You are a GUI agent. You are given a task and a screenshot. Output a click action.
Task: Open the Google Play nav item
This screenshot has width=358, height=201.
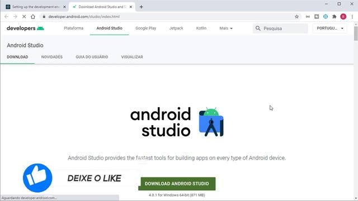[x=145, y=28]
